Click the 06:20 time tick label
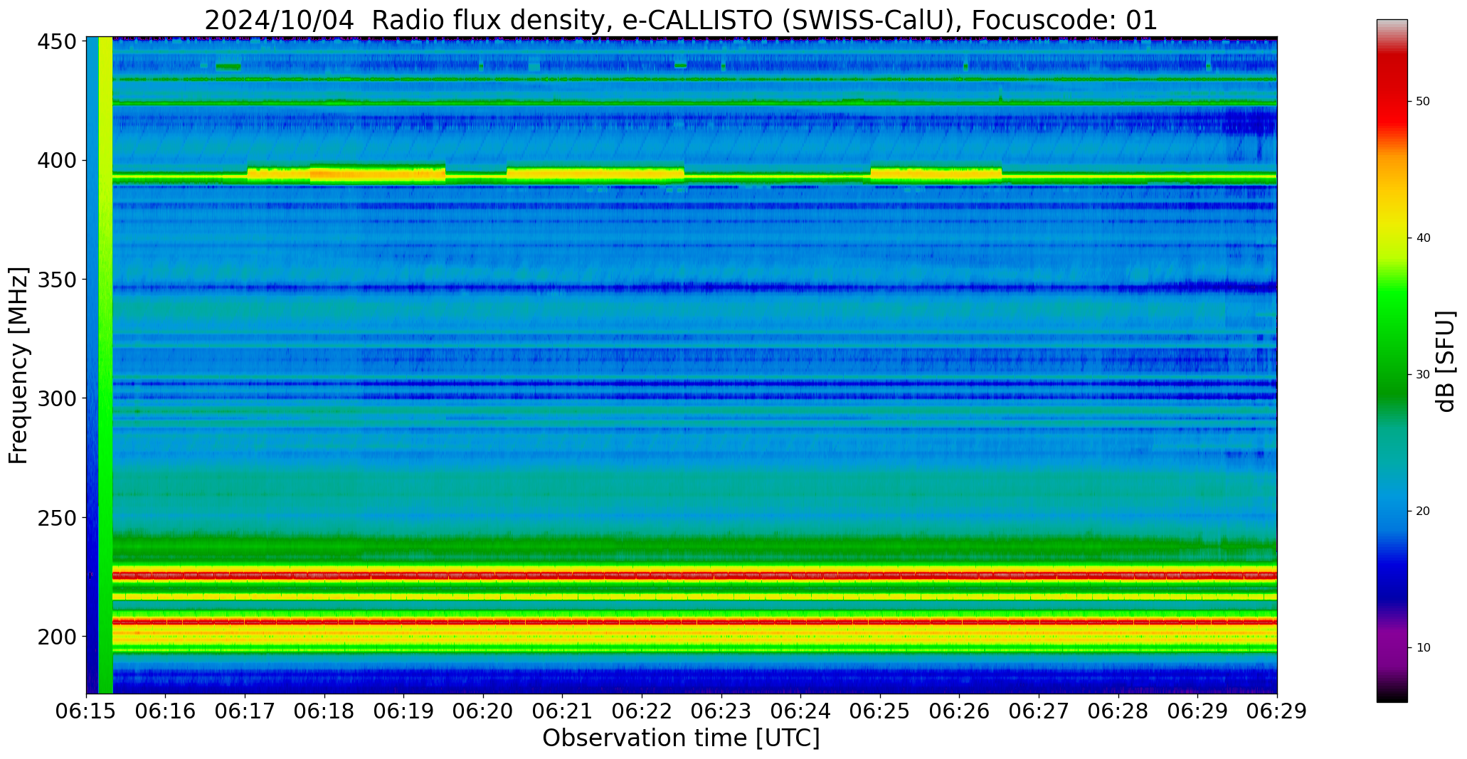The height and width of the screenshot is (759, 1467). (x=483, y=711)
